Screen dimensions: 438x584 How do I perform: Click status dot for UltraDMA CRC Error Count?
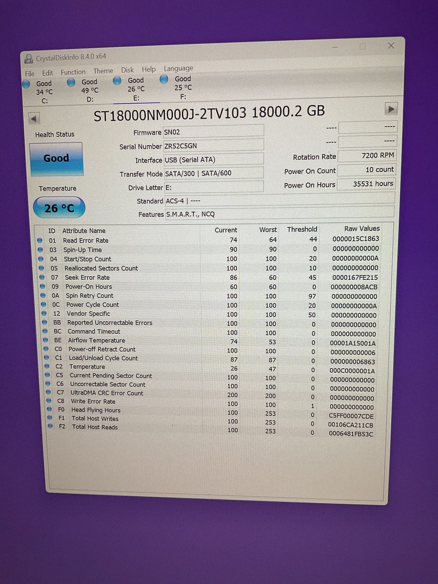point(48,392)
